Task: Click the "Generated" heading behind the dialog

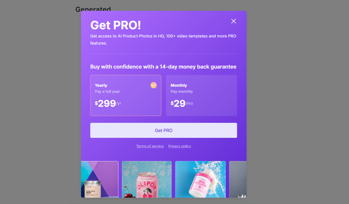Action: pyautogui.click(x=93, y=9)
